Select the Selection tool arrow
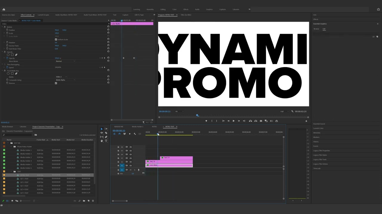The image size is (382, 214). [101, 129]
